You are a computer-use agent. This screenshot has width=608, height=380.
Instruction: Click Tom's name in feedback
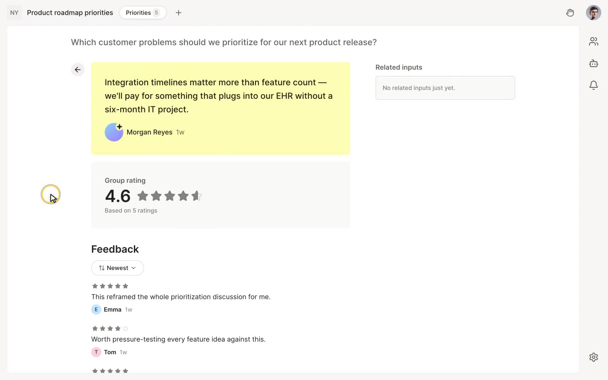pos(110,352)
